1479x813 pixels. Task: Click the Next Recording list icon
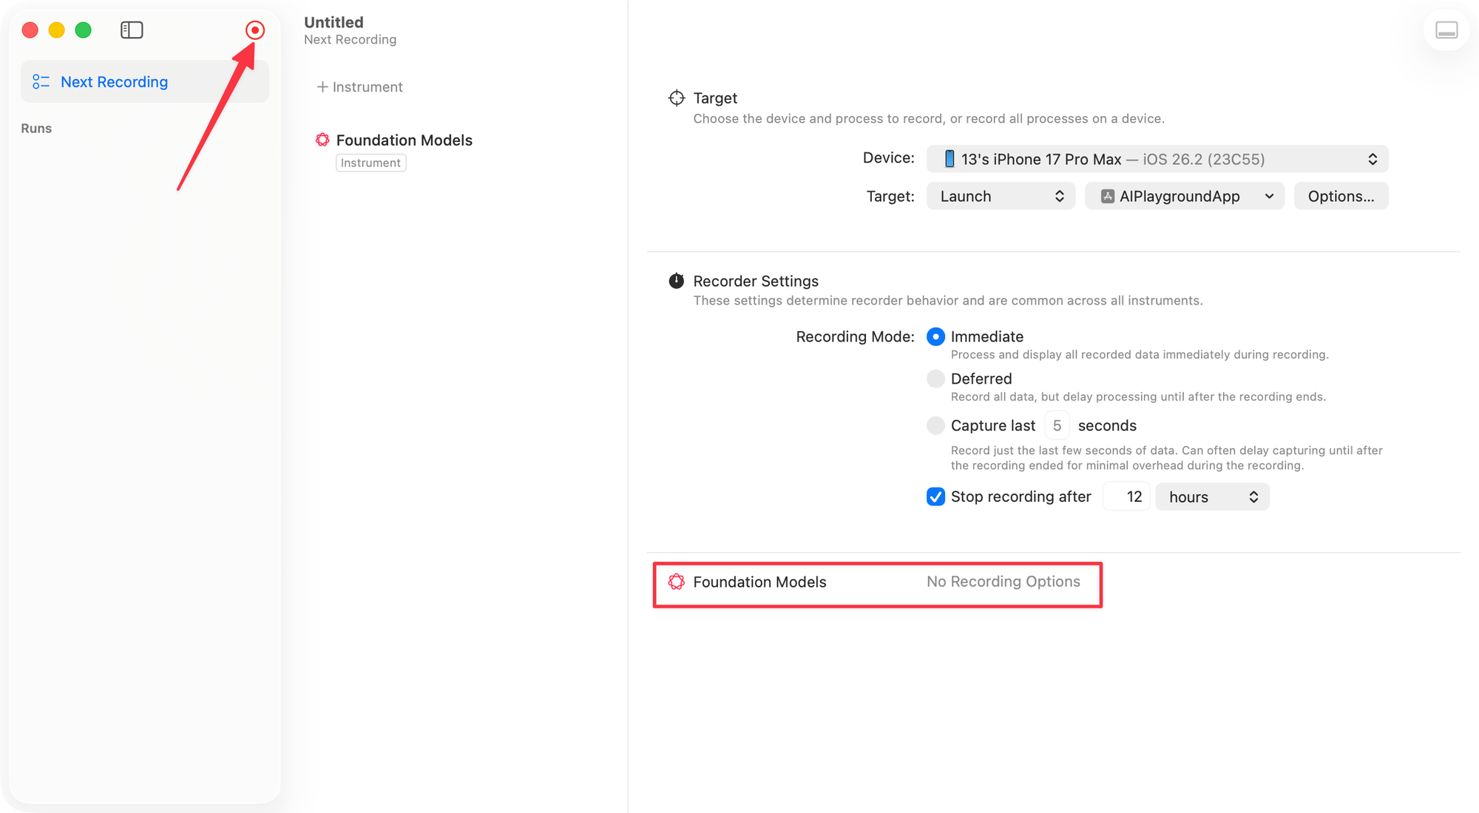[41, 82]
